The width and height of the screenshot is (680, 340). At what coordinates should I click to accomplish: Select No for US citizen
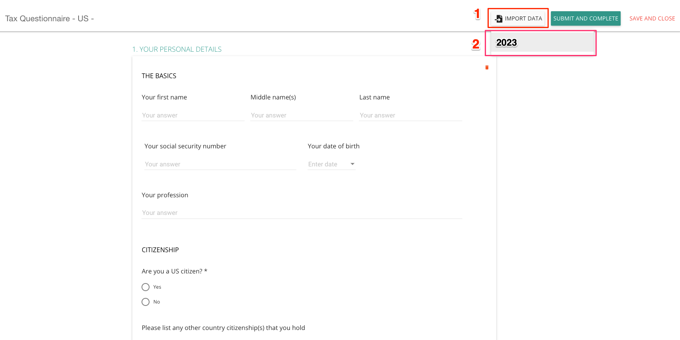[x=146, y=302]
